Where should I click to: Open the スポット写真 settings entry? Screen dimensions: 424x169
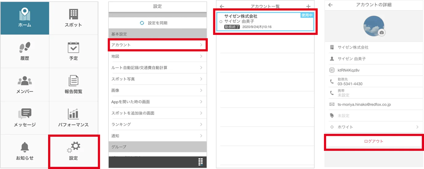point(157,79)
